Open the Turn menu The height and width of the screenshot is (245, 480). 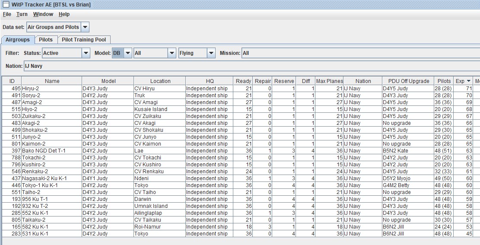pyautogui.click(x=22, y=14)
